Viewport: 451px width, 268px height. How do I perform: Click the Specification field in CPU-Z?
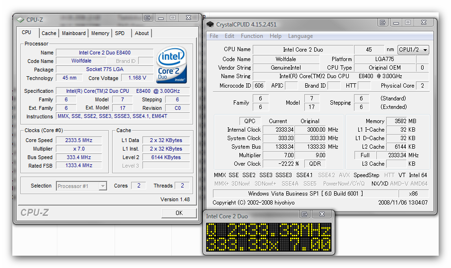pyautogui.click(x=123, y=91)
